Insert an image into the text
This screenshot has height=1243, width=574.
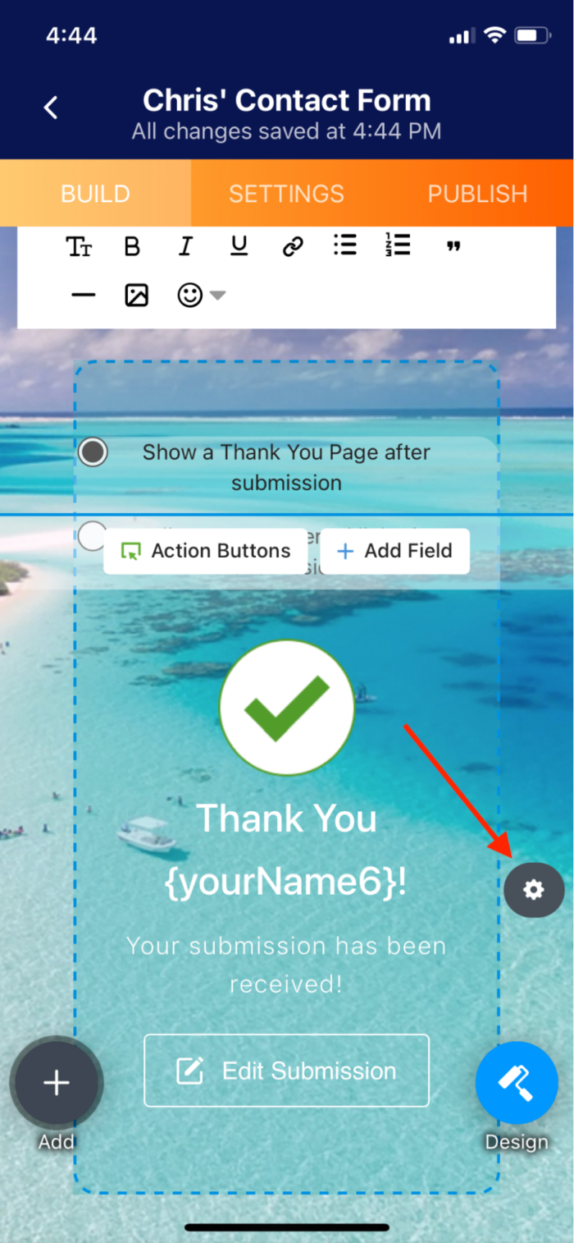point(136,296)
